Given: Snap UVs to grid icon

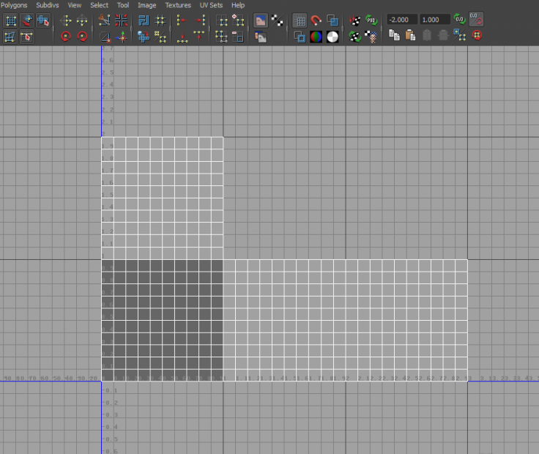Looking at the screenshot, I should (x=160, y=21).
